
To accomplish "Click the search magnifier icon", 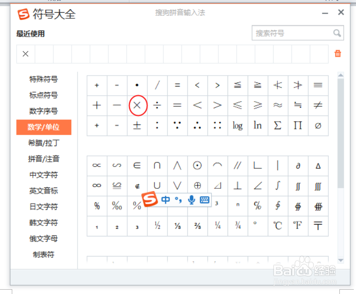I will pos(337,33).
